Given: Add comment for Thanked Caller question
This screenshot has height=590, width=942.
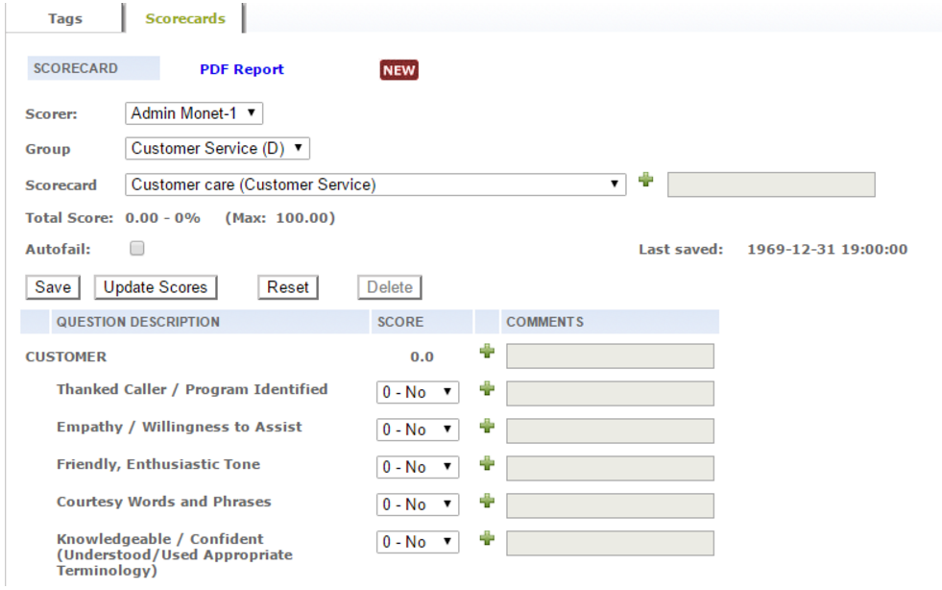Looking at the screenshot, I should pyautogui.click(x=487, y=389).
